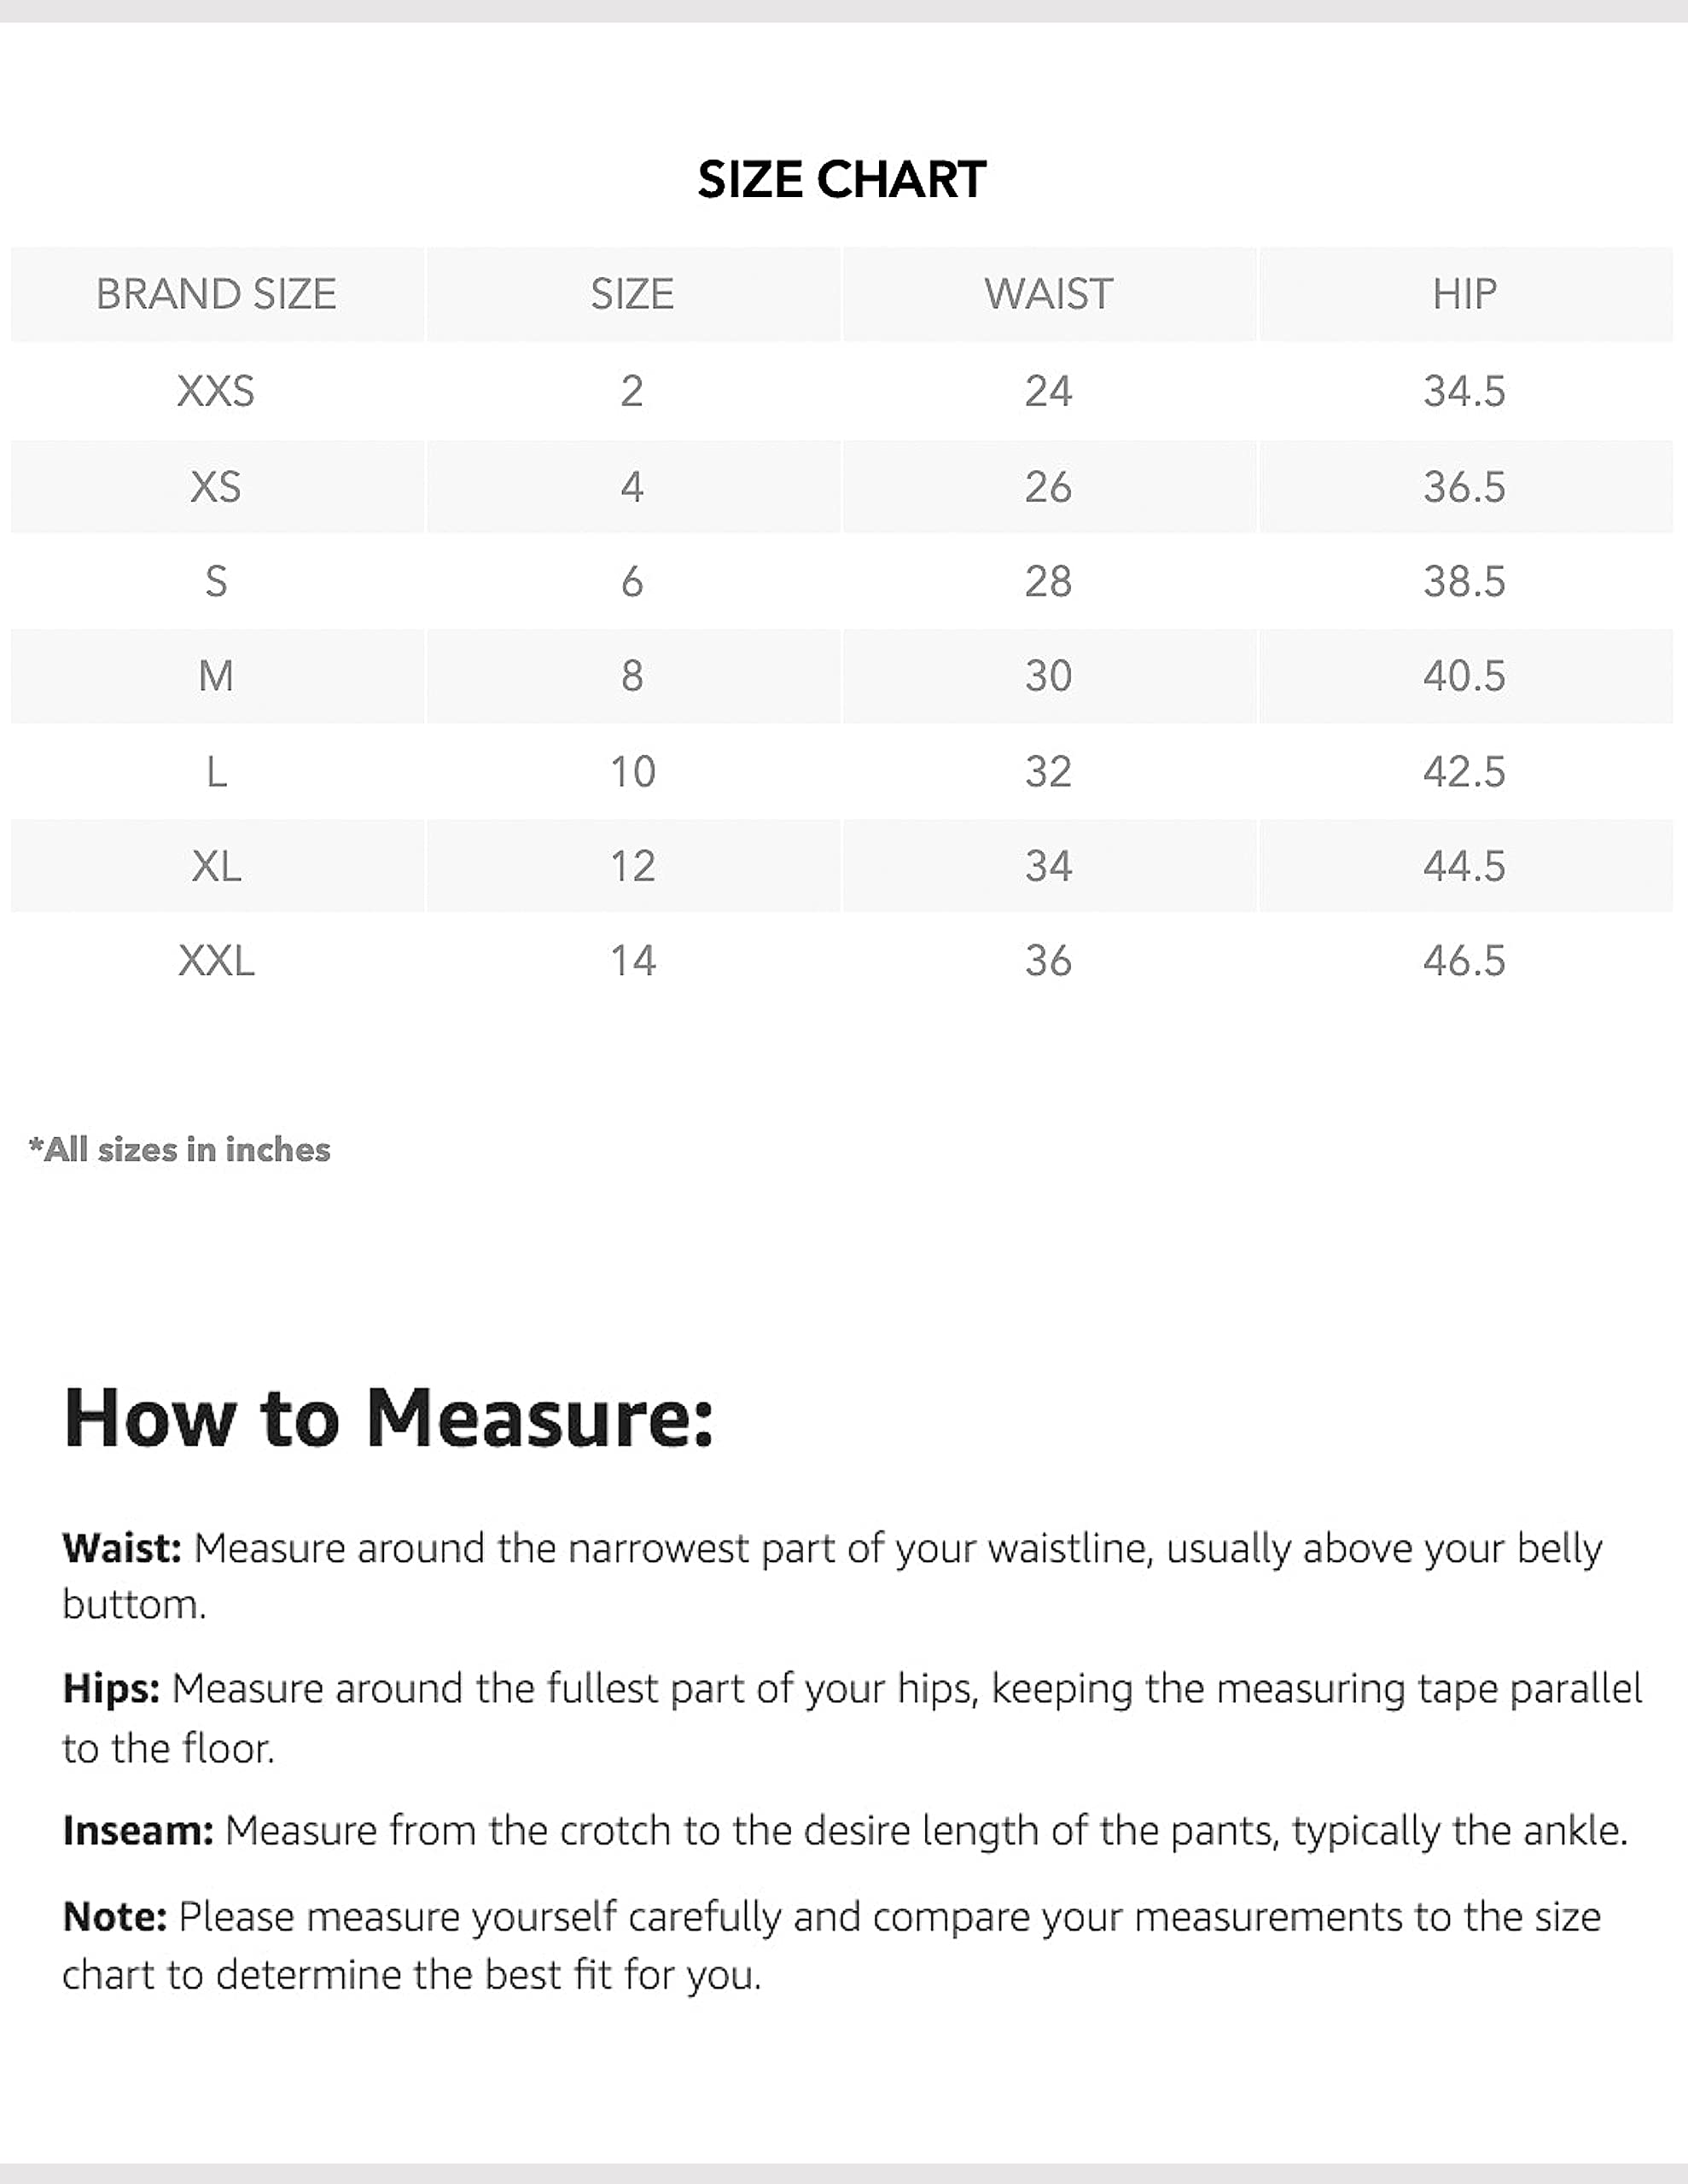Image resolution: width=1688 pixels, height=2184 pixels.
Task: Select the bold Hips: label
Action: [111, 1688]
